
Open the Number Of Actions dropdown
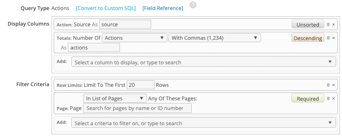click(134, 38)
